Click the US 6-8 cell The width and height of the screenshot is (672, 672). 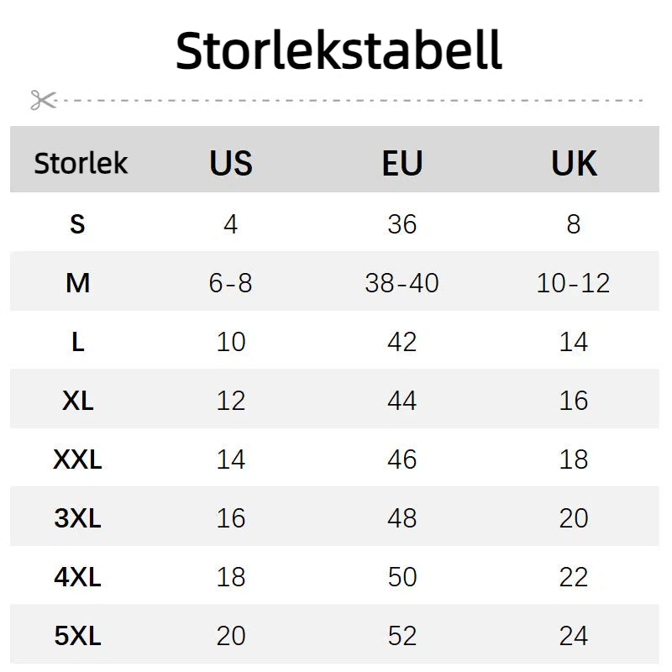(231, 283)
